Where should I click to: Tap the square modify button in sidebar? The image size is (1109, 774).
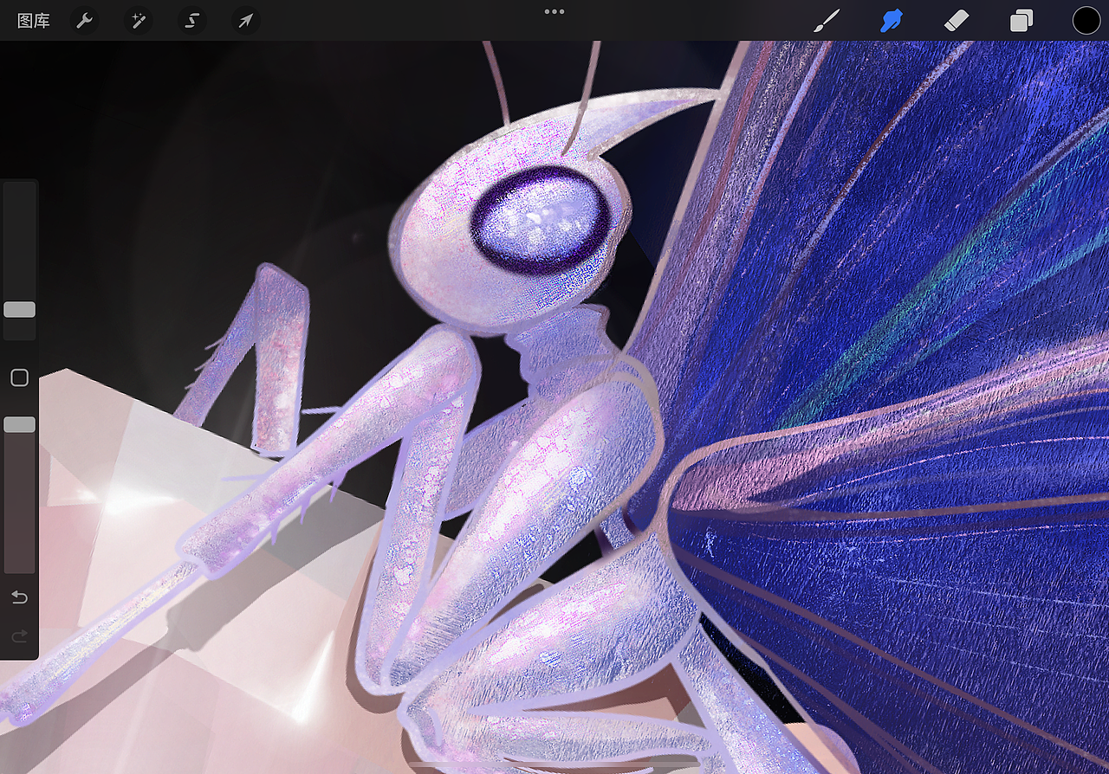point(19,377)
